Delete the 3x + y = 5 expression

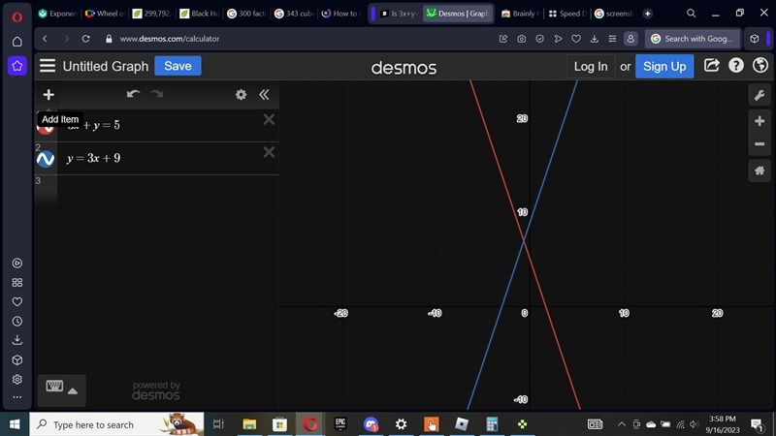coord(269,119)
